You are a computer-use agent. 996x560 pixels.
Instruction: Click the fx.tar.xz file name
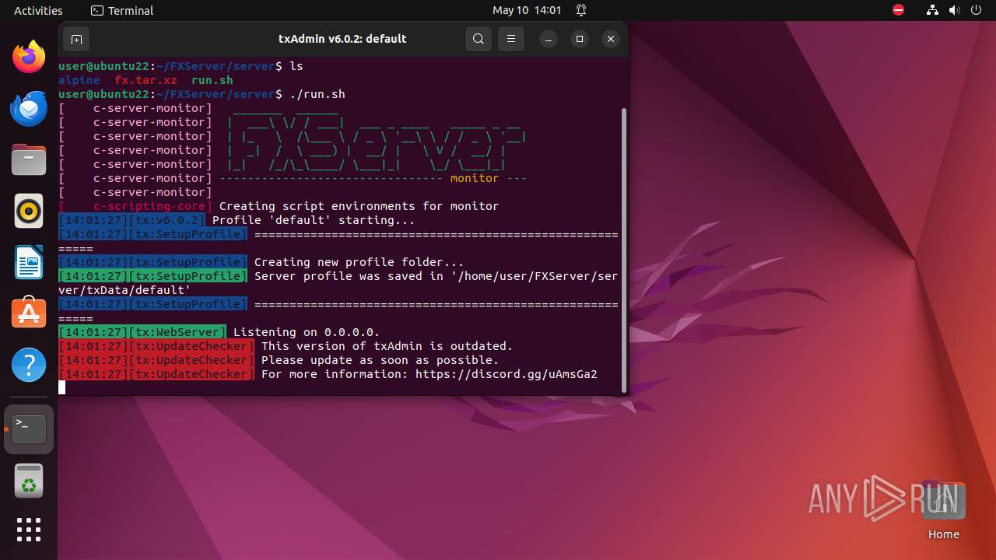(146, 80)
